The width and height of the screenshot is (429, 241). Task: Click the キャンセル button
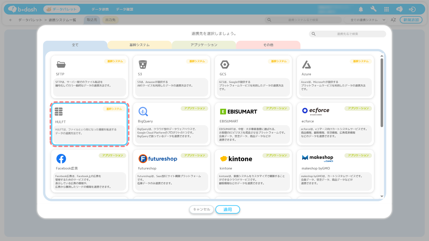point(201,209)
